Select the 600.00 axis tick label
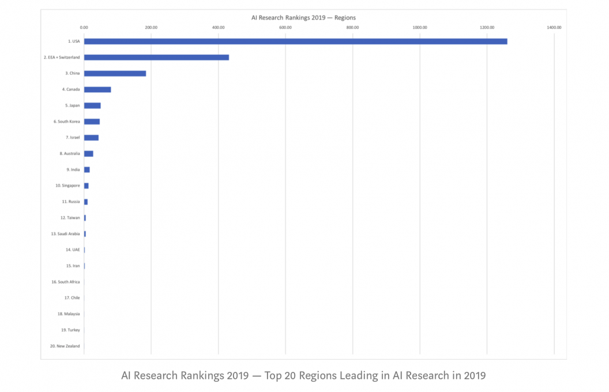The height and width of the screenshot is (392, 609). (x=285, y=28)
